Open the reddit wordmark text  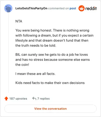91,8
